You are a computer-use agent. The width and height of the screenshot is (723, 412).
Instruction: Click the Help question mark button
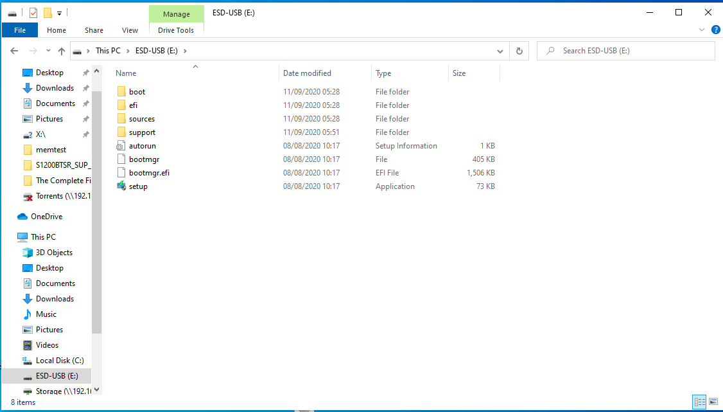coord(716,30)
